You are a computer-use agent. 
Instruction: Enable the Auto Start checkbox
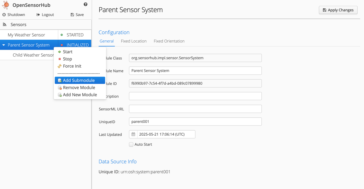click(131, 144)
